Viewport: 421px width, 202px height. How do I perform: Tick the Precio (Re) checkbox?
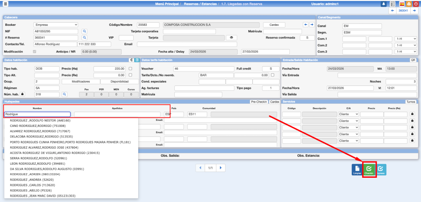click(x=130, y=75)
